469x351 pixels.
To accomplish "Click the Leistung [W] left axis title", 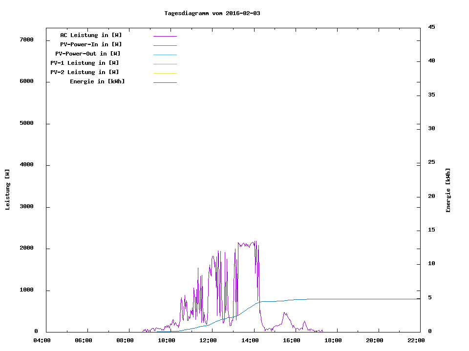I will pos(7,190).
